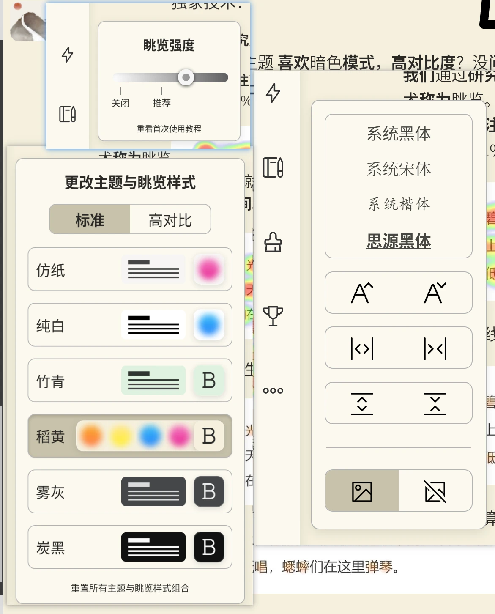Narrow the text column with the shrink-width icon
Image resolution: width=495 pixels, height=614 pixels.
435,348
